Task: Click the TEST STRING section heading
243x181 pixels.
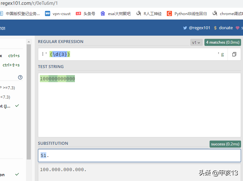Action: click(51, 67)
